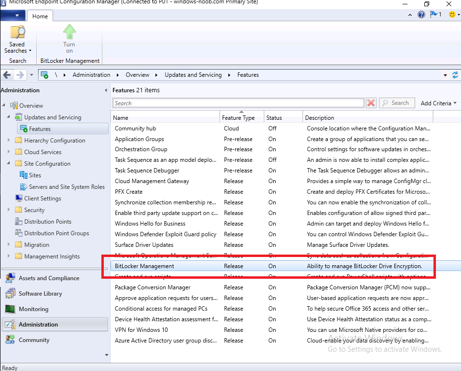The width and height of the screenshot is (461, 371).
Task: Select the Cloud Management Gateway row
Action: point(286,181)
